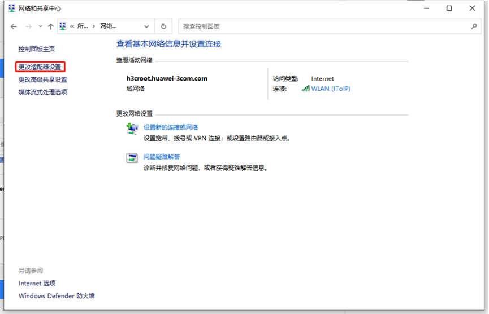
Task: Click the magnifier icon in the search box
Action: [474, 26]
